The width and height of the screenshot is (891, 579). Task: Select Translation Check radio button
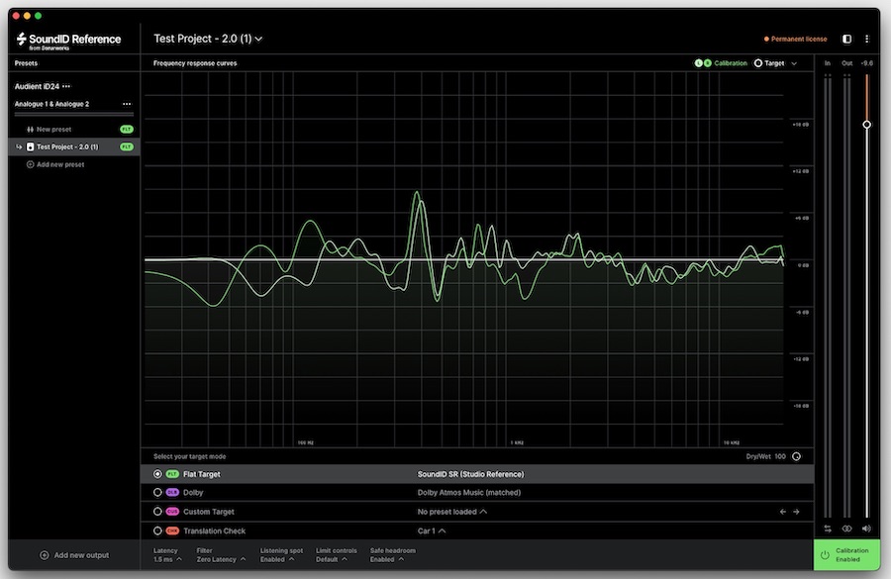[x=157, y=531]
